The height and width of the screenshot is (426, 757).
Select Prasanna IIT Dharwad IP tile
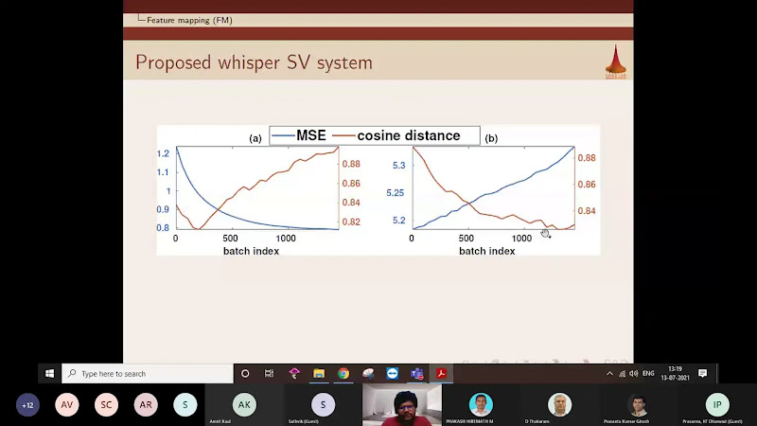(717, 405)
